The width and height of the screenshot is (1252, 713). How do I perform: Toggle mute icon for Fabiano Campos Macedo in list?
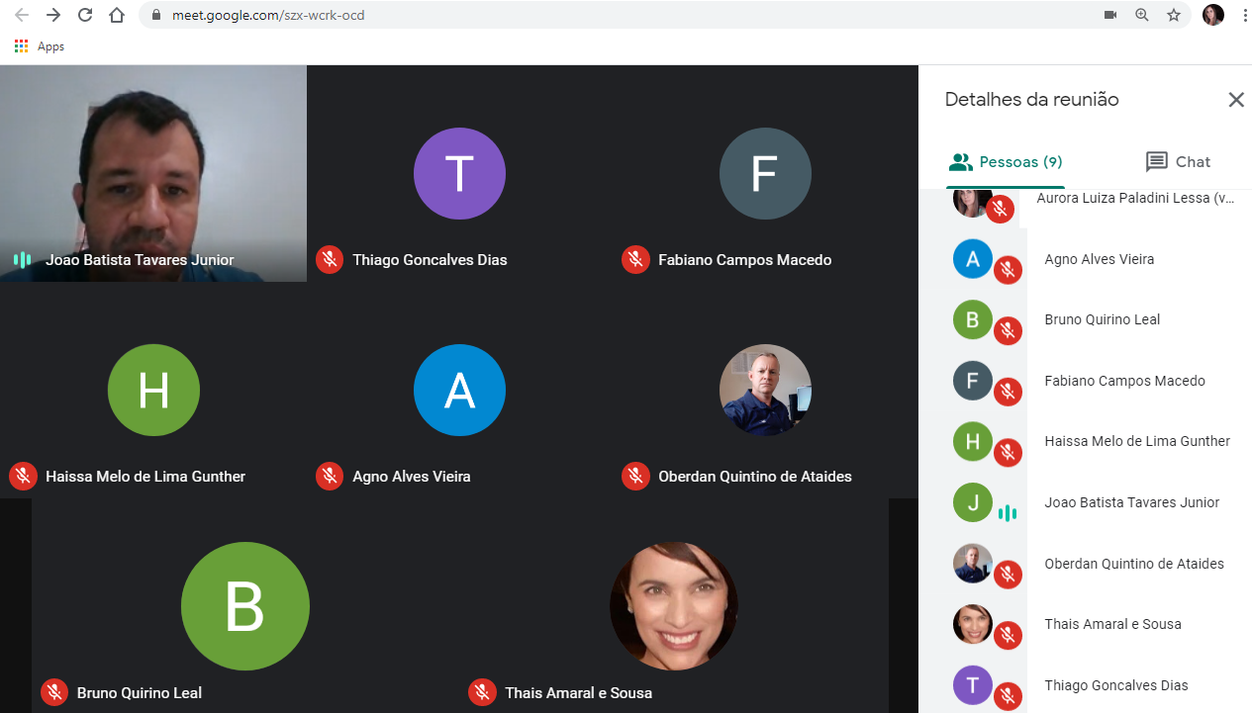click(x=1008, y=392)
